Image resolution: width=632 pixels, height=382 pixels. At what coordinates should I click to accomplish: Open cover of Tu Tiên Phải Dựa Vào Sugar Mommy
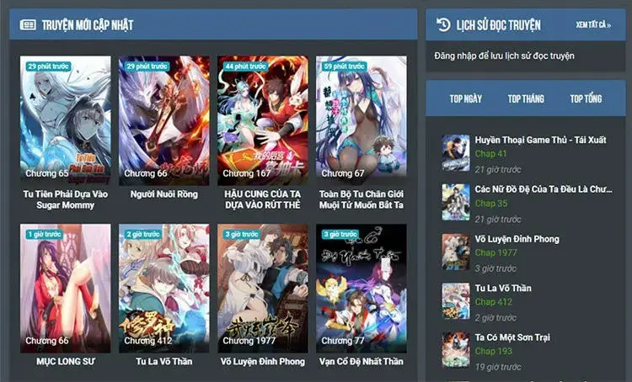point(65,120)
